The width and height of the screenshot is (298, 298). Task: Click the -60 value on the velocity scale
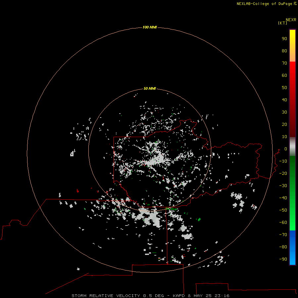tap(283, 223)
